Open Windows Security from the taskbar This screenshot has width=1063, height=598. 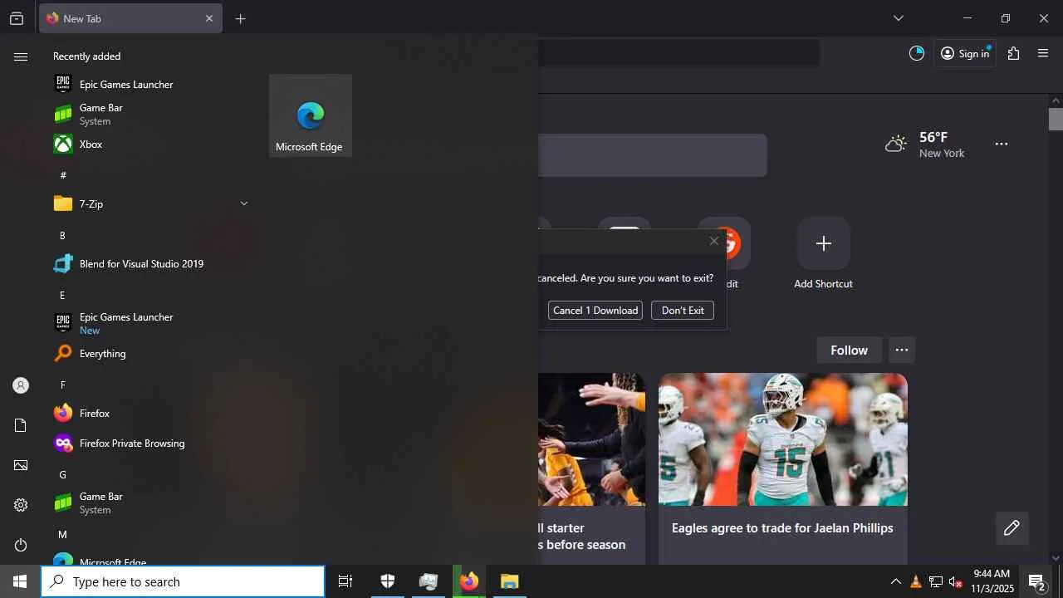pyautogui.click(x=387, y=581)
